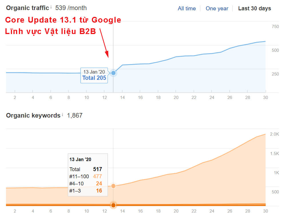Image resolution: width=285 pixels, height=216 pixels.
Task: Switch to the One year range
Action: click(x=217, y=8)
